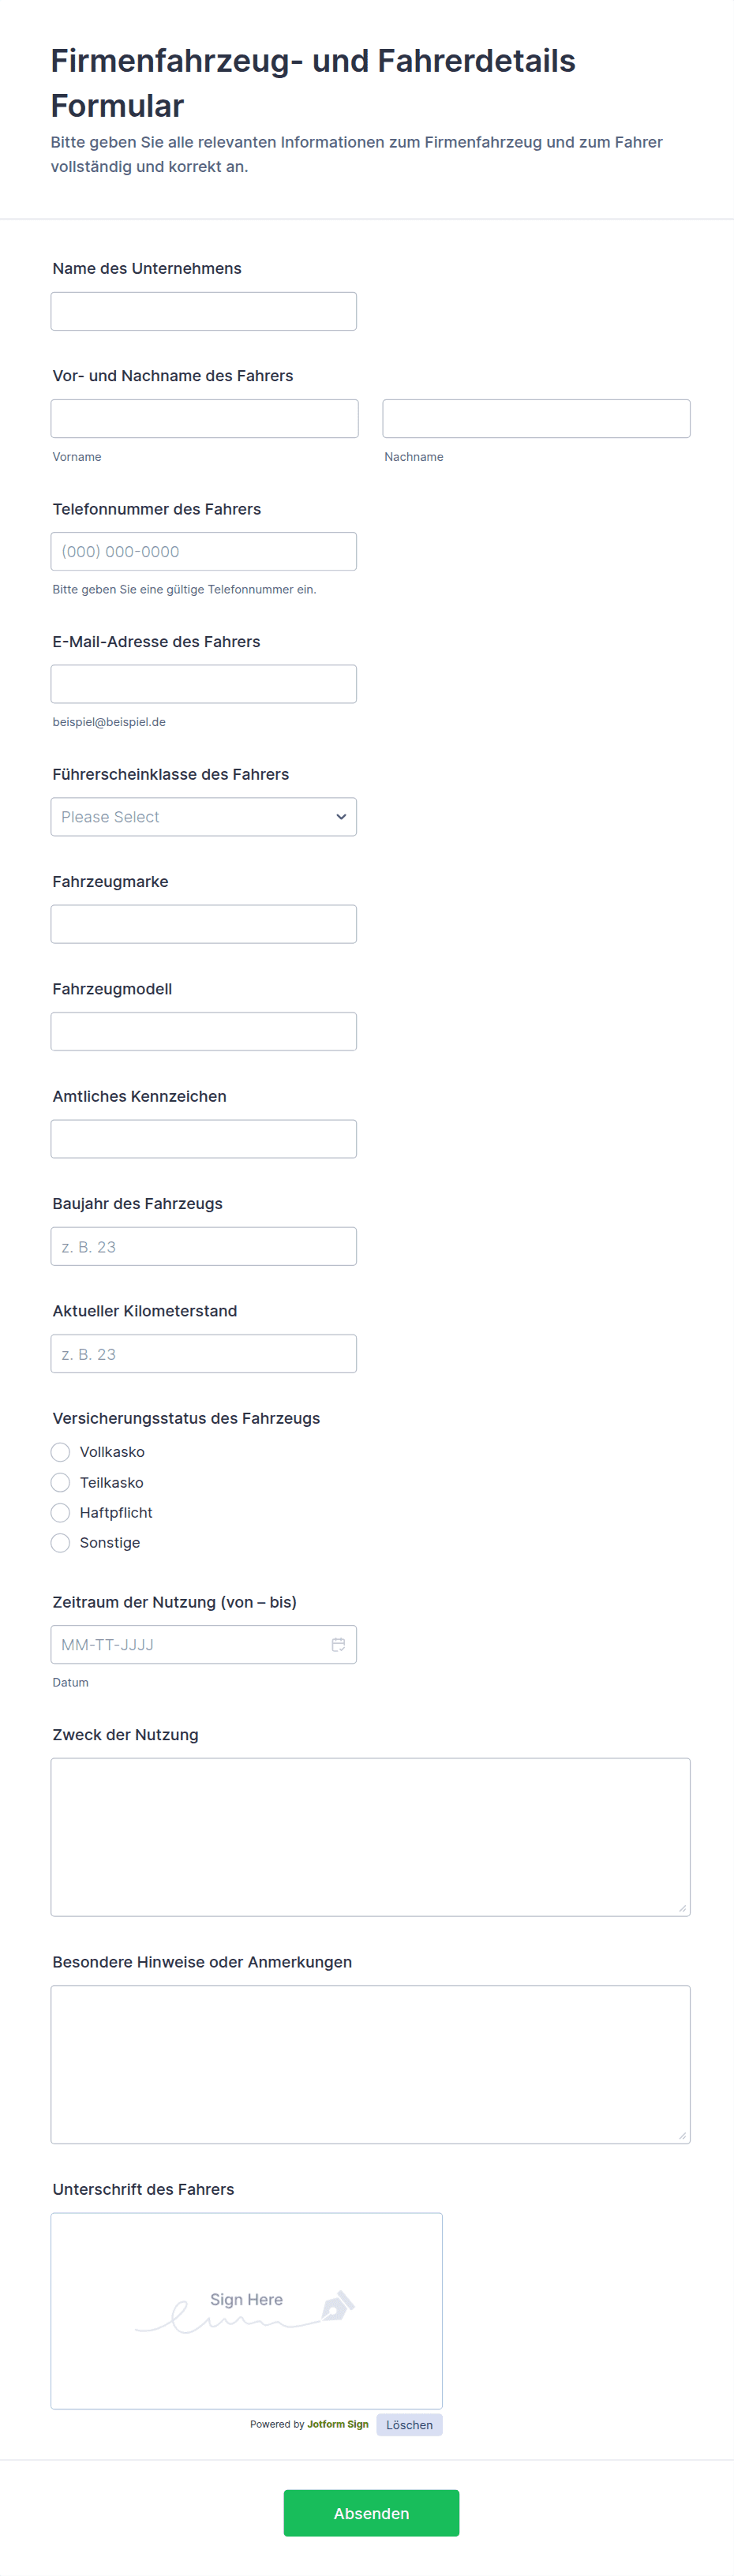Open the Jotform Sign link
Viewport: 734px width, 2576px height.
click(337, 2424)
